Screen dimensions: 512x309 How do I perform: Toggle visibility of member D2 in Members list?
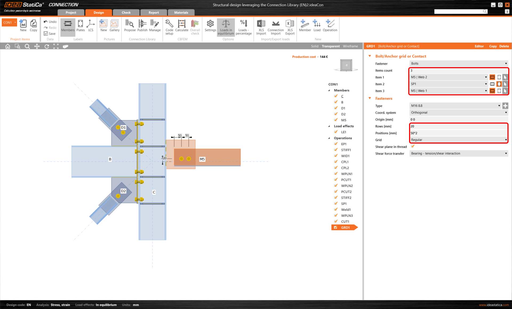click(x=336, y=114)
